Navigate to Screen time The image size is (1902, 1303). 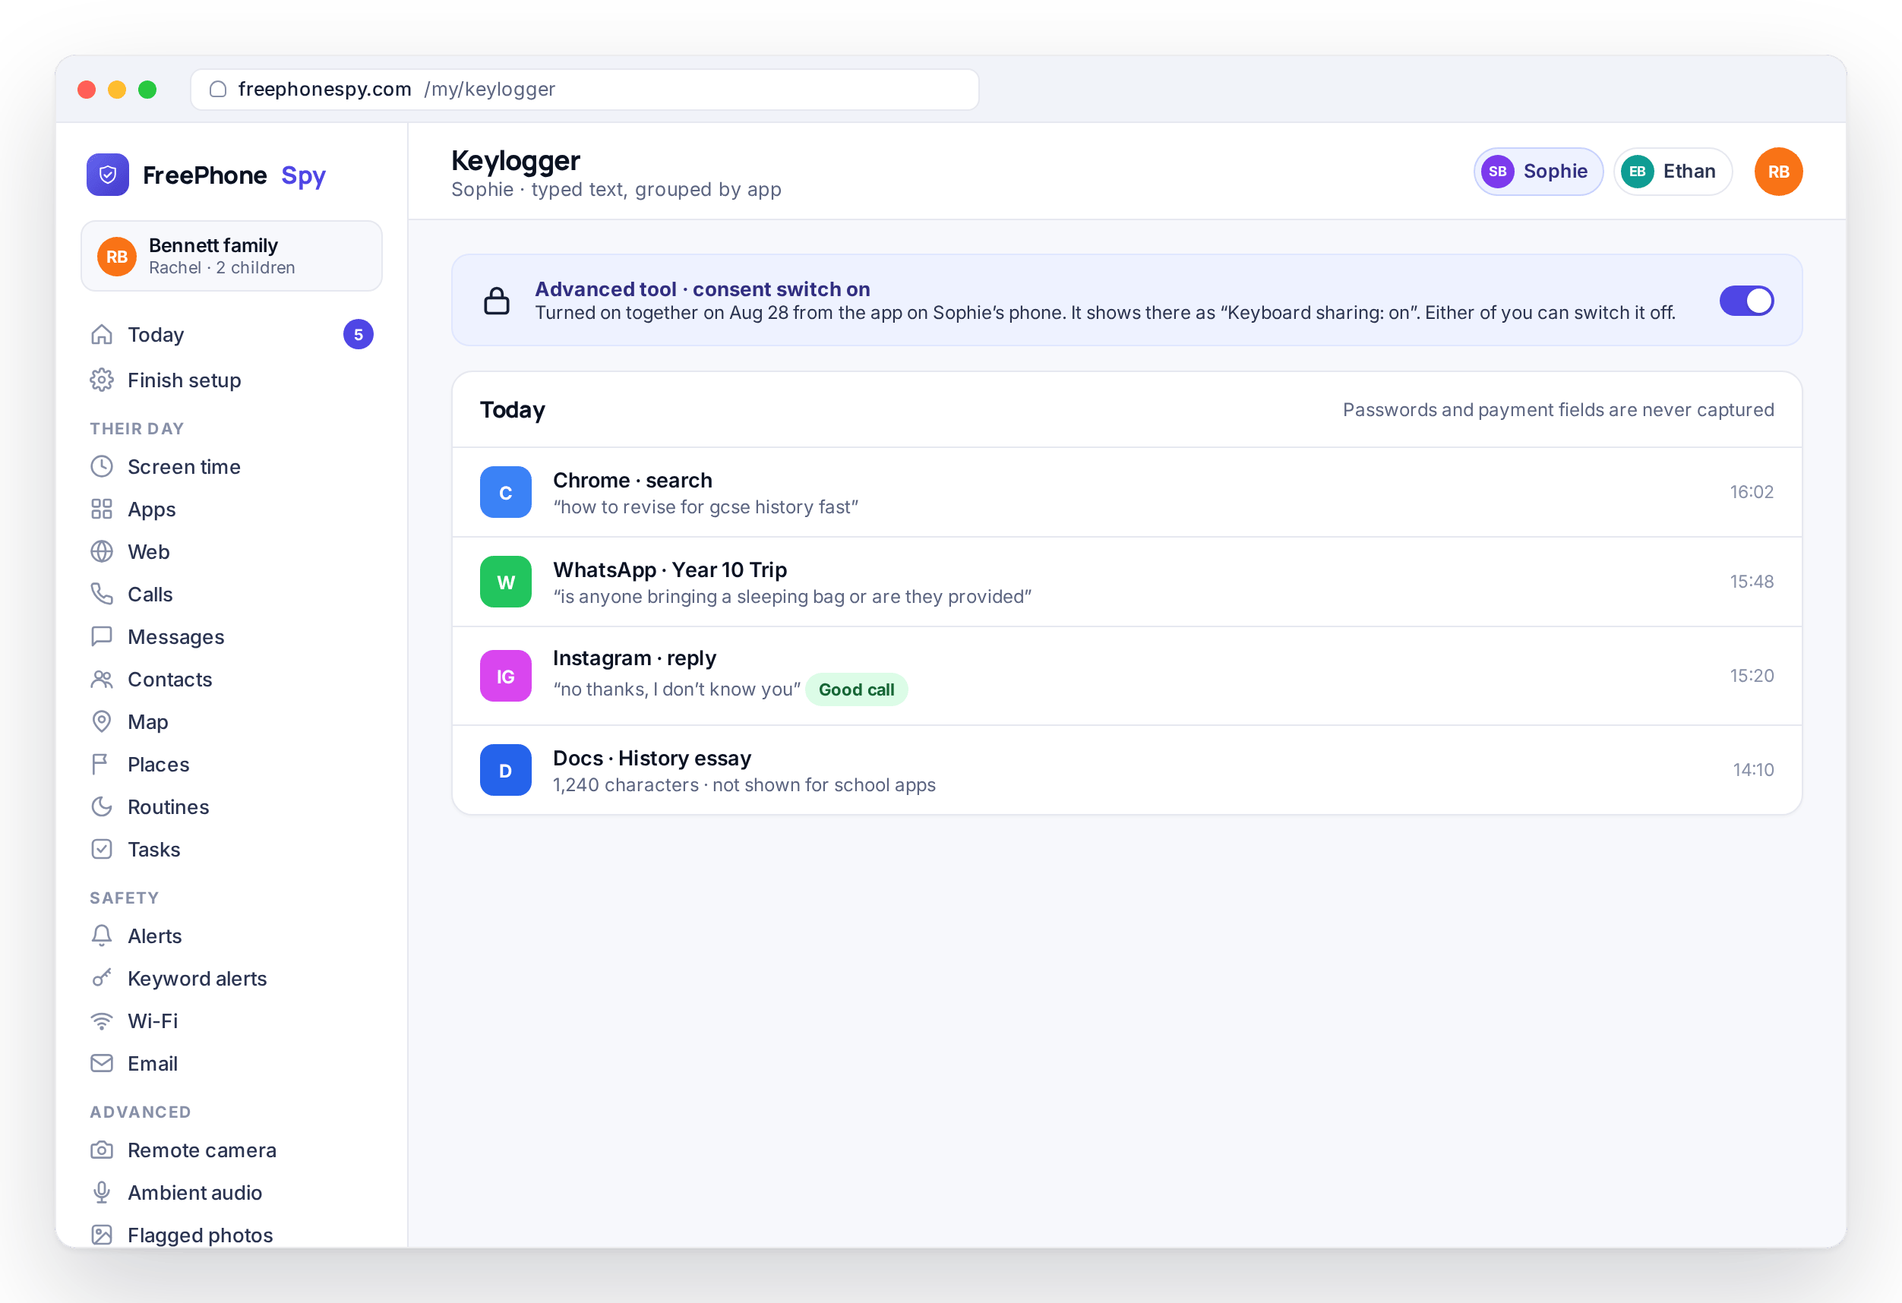point(232,467)
